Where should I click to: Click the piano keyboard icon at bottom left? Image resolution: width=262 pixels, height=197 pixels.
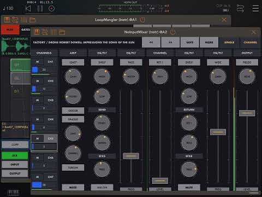coord(14,193)
